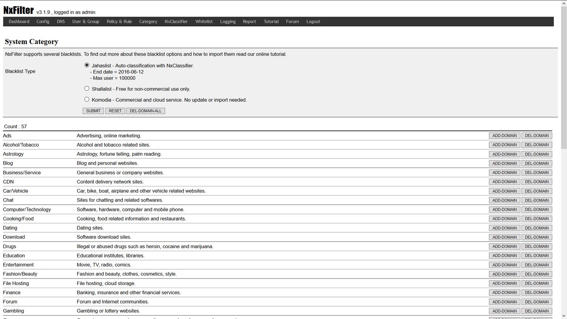Click the SUBMIT button
This screenshot has height=319, width=567.
coord(93,111)
